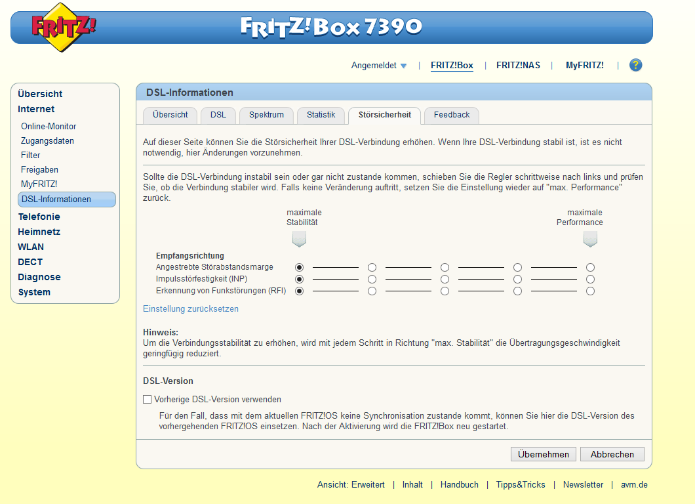Click Inhalt footer link
Viewport: 695px width, 504px height.
tap(412, 485)
